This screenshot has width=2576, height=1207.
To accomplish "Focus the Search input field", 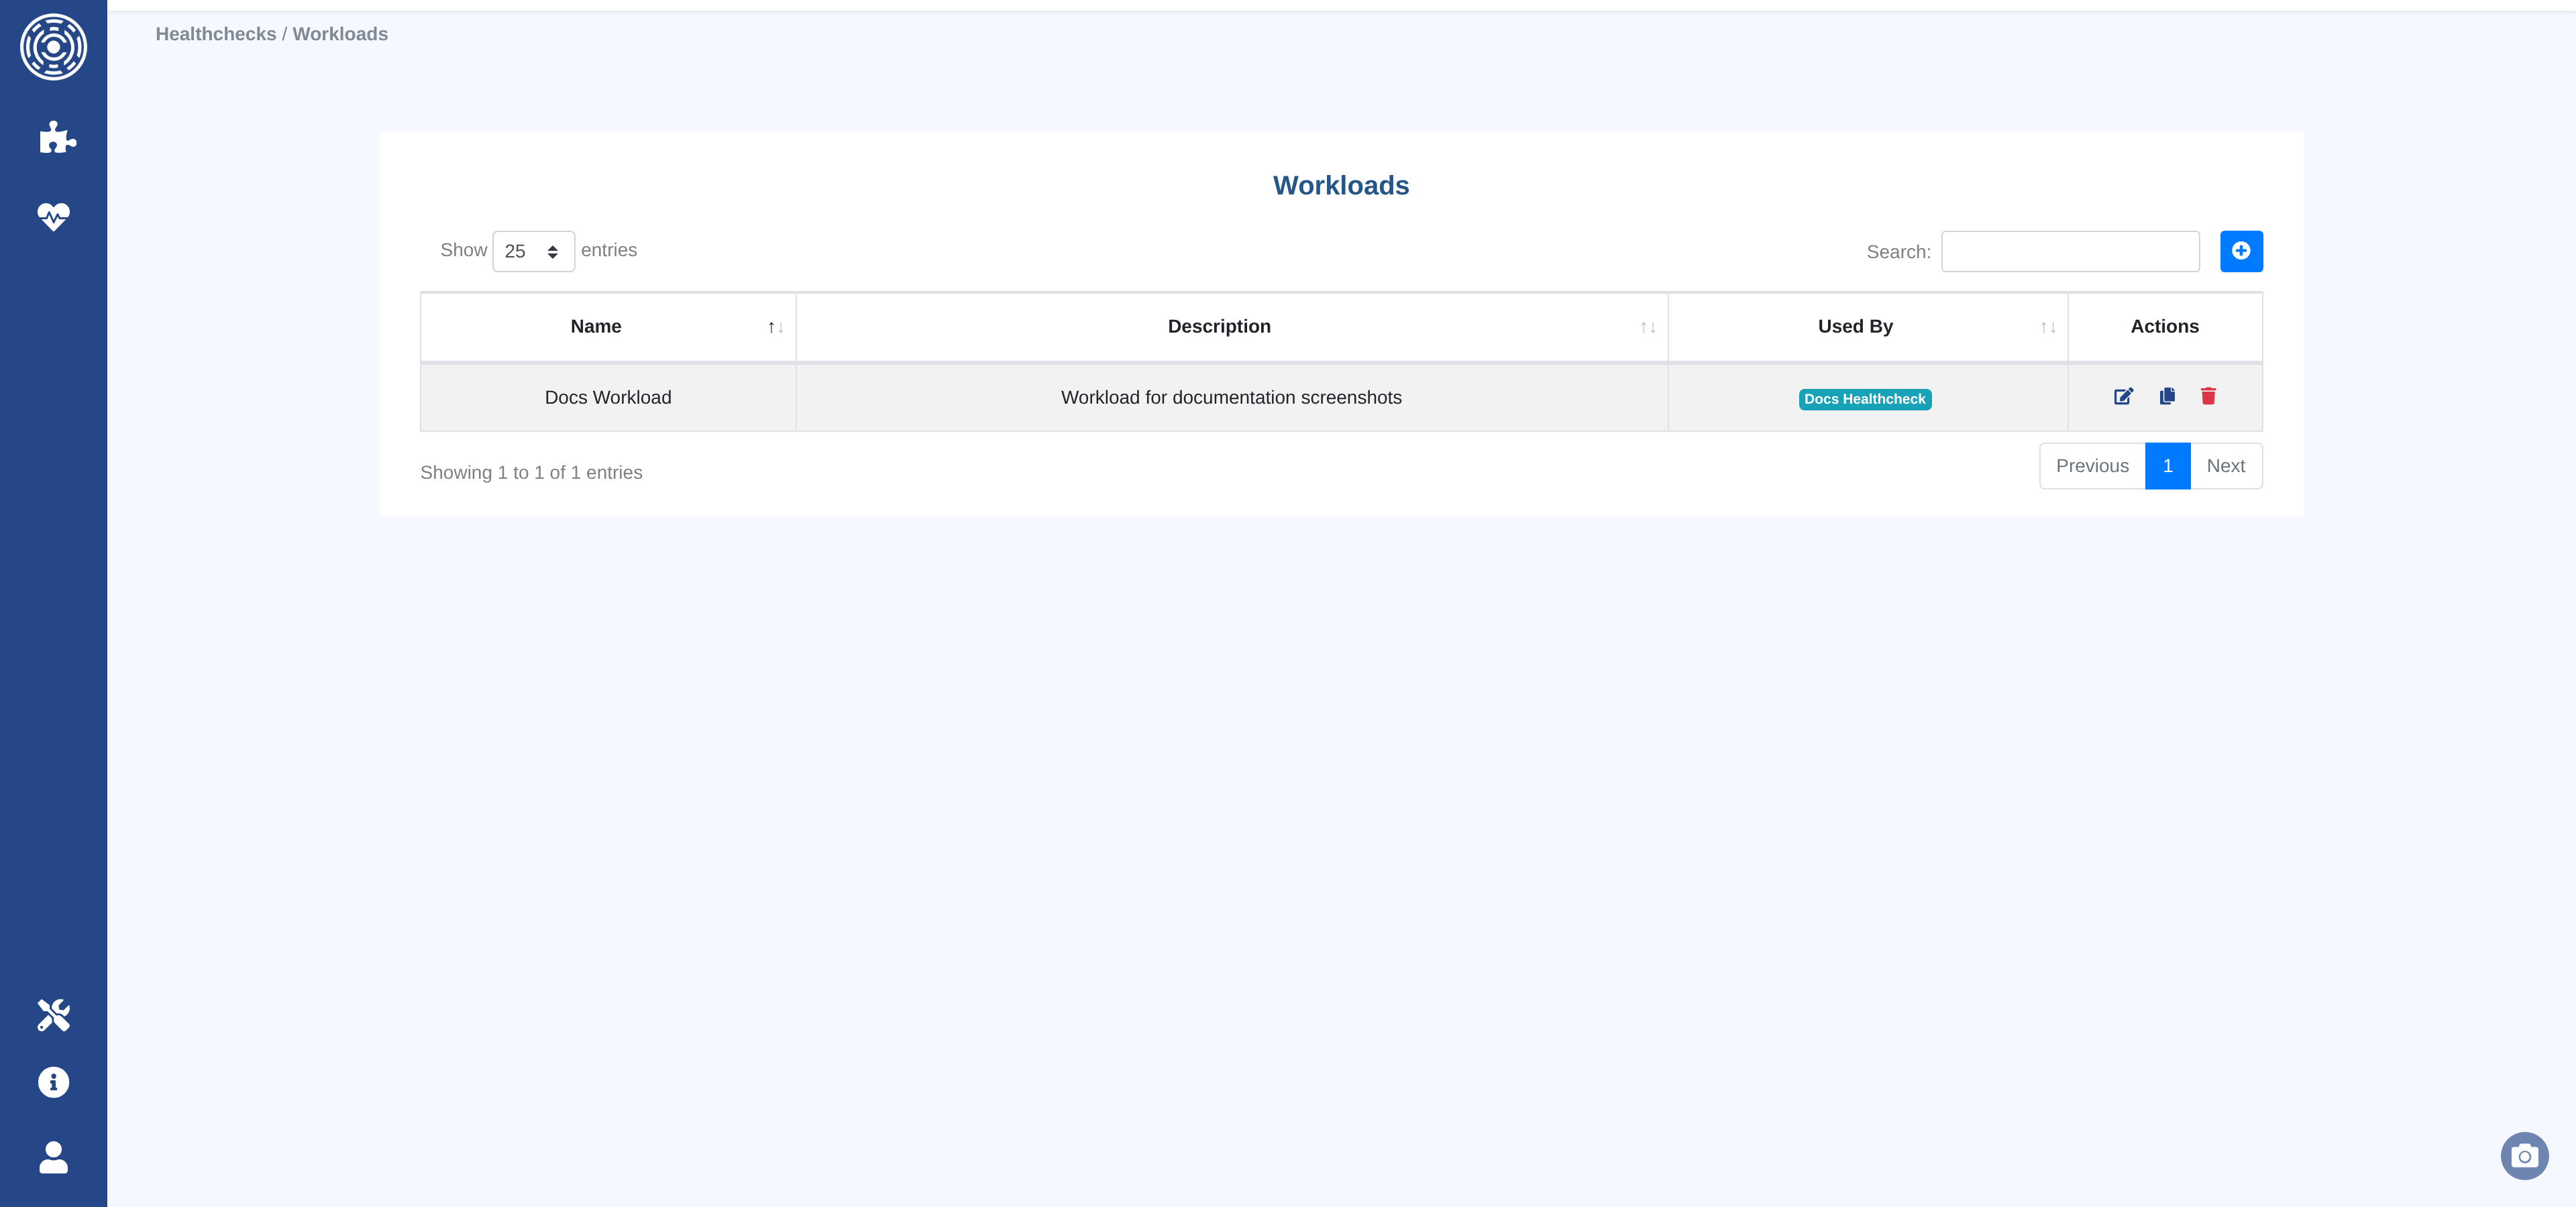I will coord(2070,251).
